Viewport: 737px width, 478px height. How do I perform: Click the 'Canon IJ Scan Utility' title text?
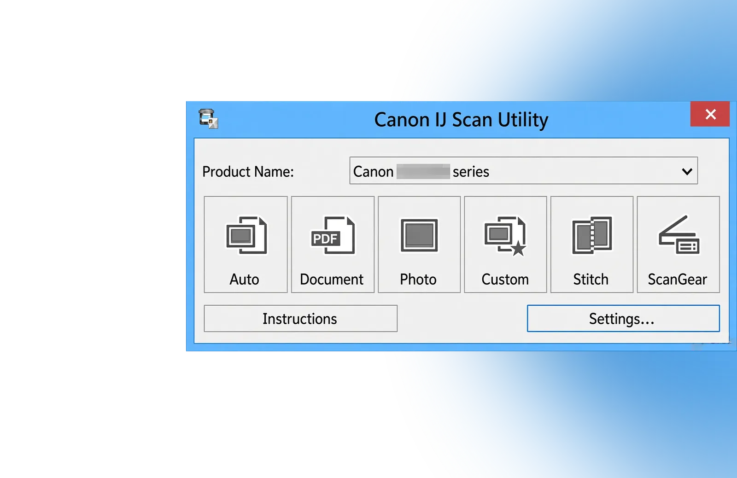point(461,120)
